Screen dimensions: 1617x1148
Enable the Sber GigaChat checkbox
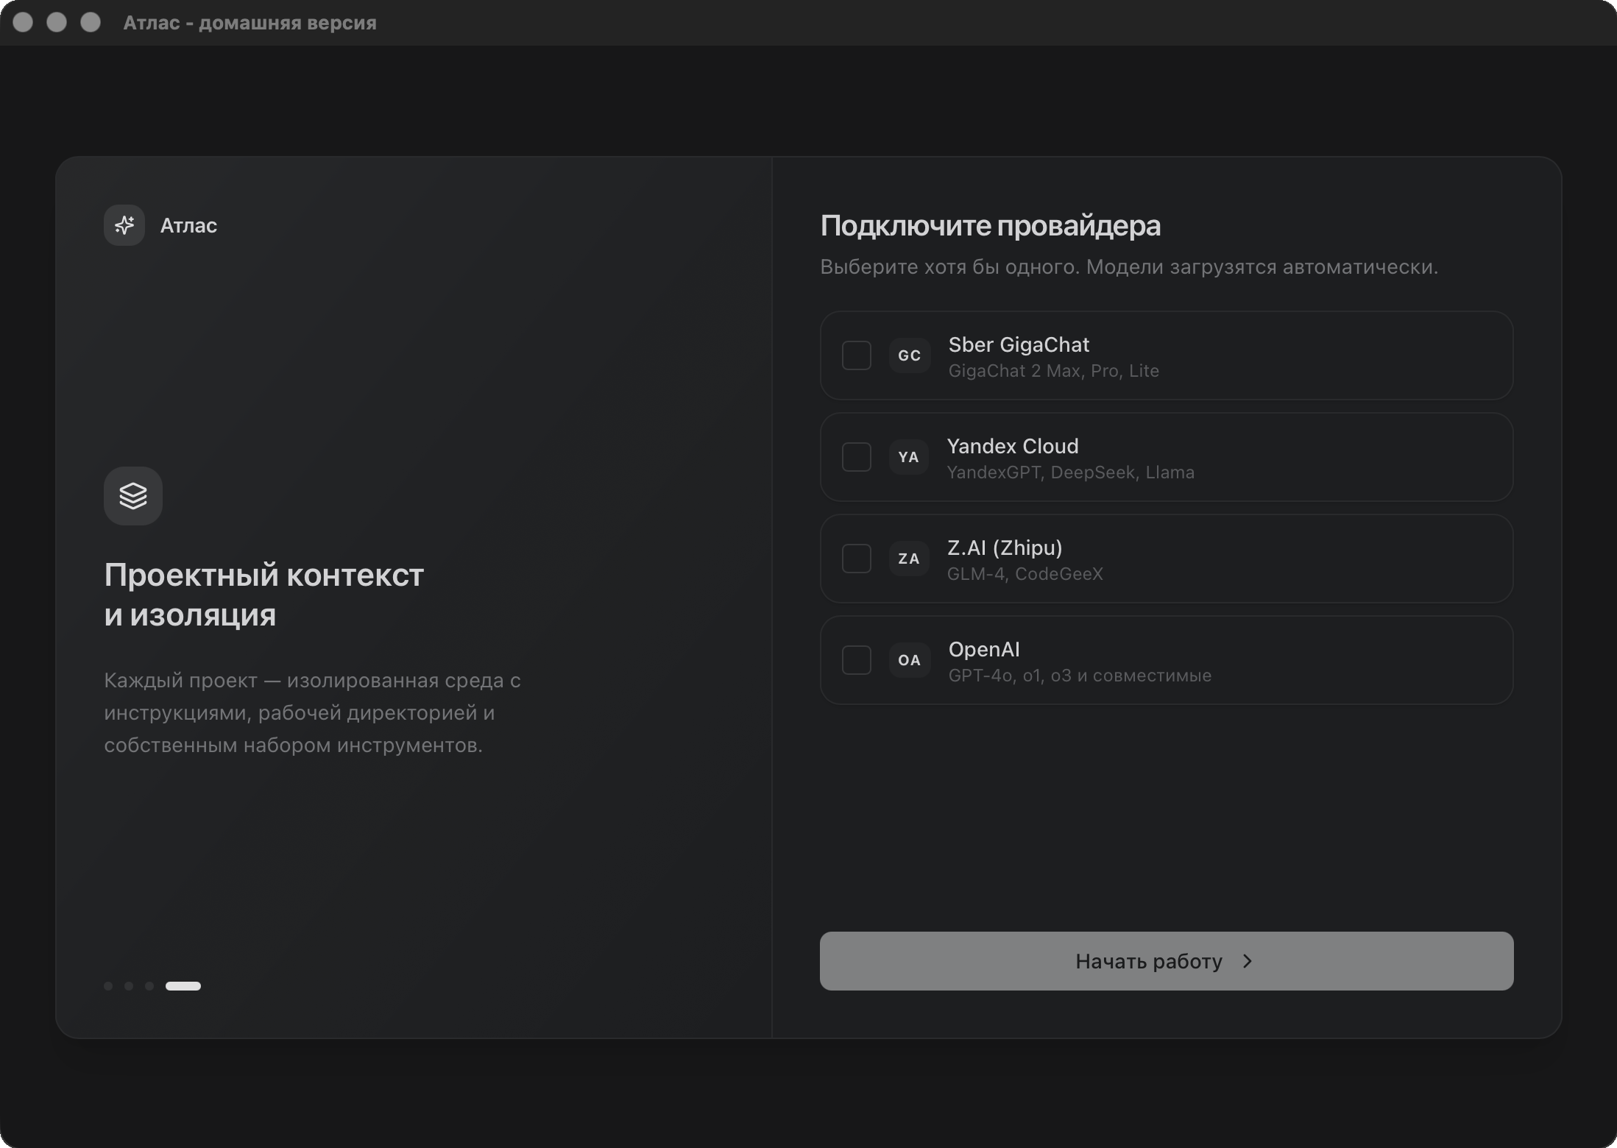[x=857, y=355]
